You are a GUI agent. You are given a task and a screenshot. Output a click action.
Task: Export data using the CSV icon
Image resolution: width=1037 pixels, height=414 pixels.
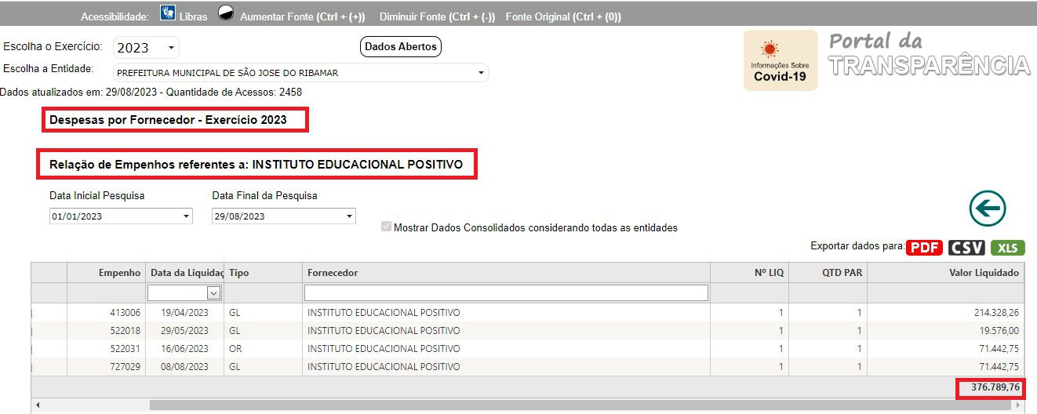coord(966,248)
